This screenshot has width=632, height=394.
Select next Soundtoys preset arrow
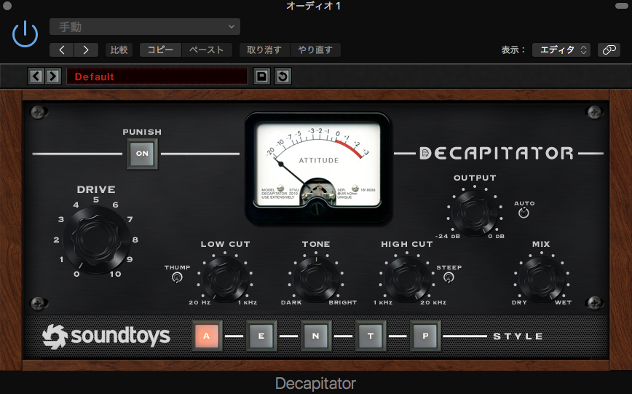click(x=53, y=76)
